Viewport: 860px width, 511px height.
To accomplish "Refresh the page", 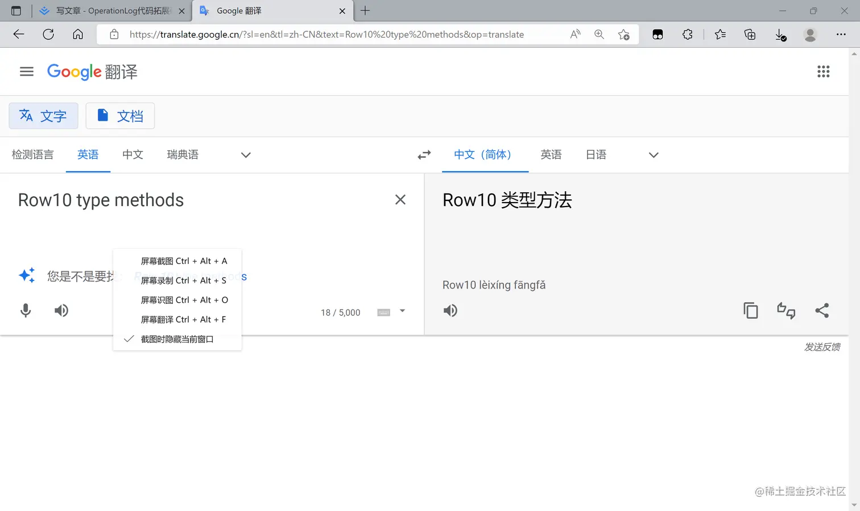I will tap(48, 34).
